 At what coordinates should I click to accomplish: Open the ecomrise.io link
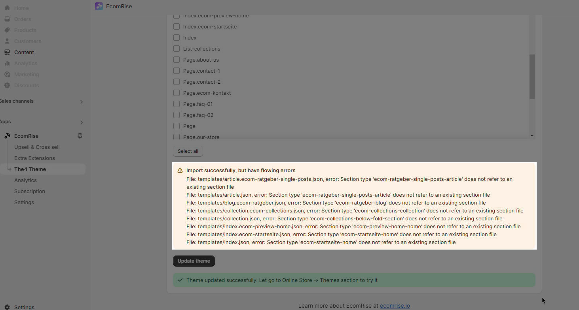coord(395,306)
